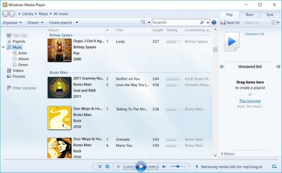Open the view options icon
This screenshot has height=173, width=282.
143,23
